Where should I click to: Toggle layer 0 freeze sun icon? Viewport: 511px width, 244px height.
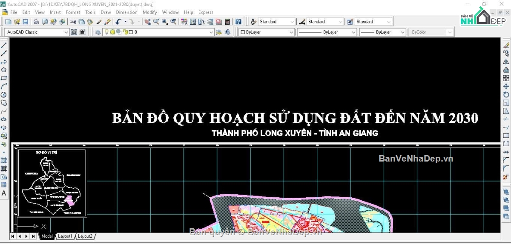pyautogui.click(x=112, y=32)
